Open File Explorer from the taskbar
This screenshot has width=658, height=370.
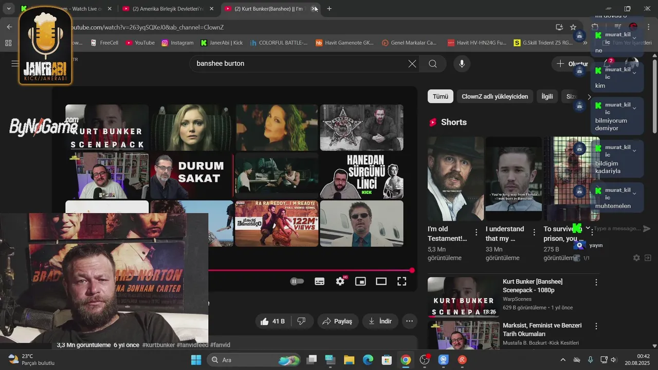coord(349,360)
